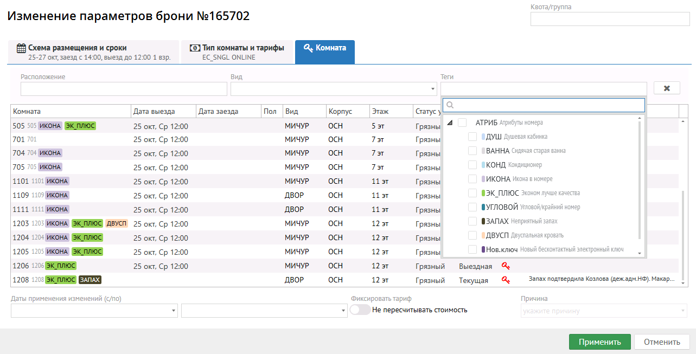The width and height of the screenshot is (696, 354).
Task: Collapse the АТРИБ attributes tree group
Action: click(450, 123)
